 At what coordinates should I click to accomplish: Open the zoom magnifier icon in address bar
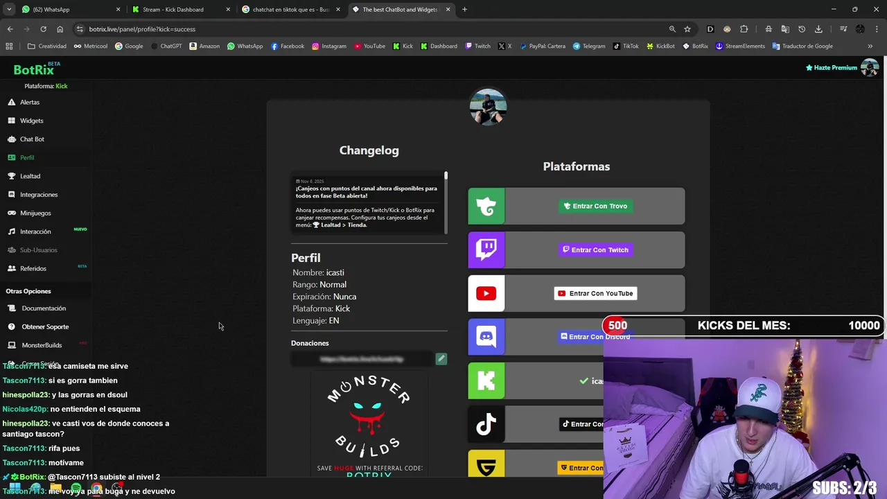pyautogui.click(x=672, y=29)
